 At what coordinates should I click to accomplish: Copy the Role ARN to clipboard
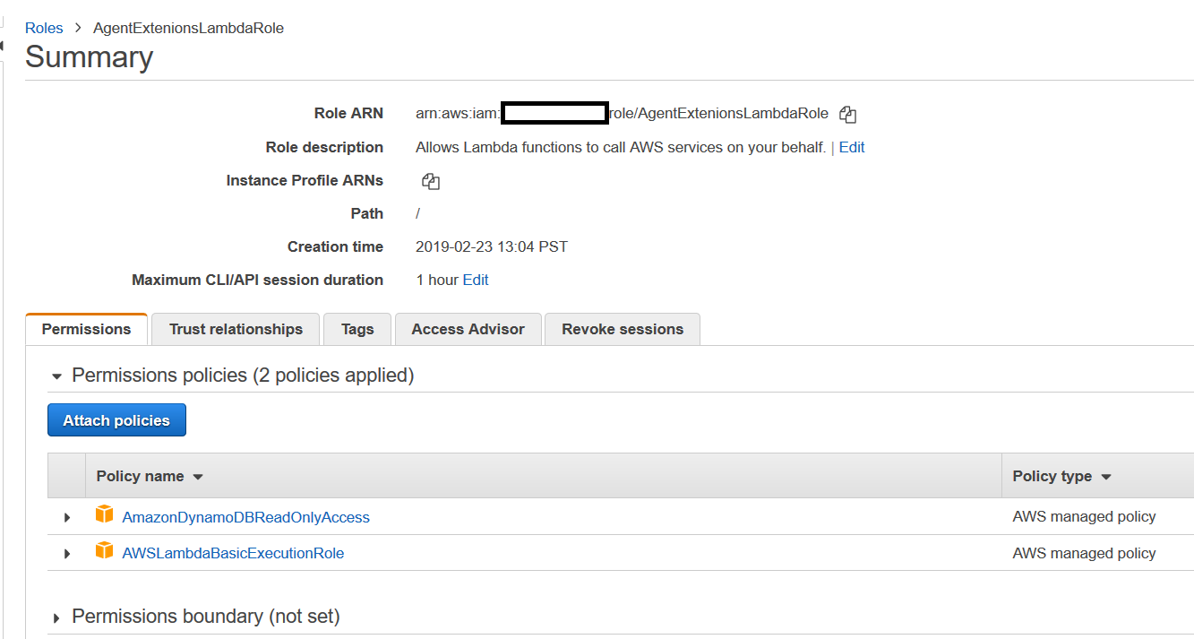click(847, 114)
